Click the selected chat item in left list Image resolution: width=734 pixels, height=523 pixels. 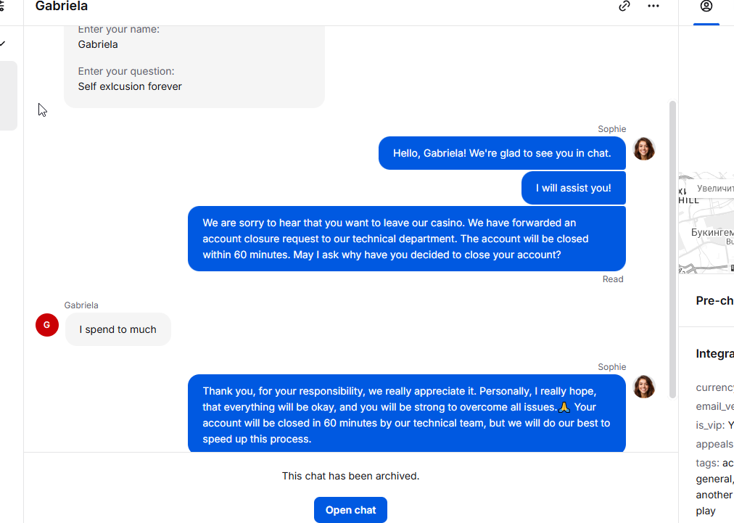pyautogui.click(x=8, y=96)
